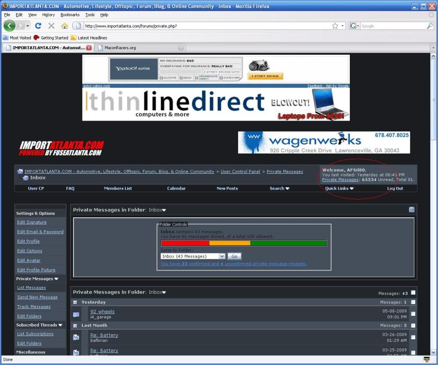Collapse the Folder Controls panel icon
The width and height of the screenshot is (438, 365).
click(411, 209)
